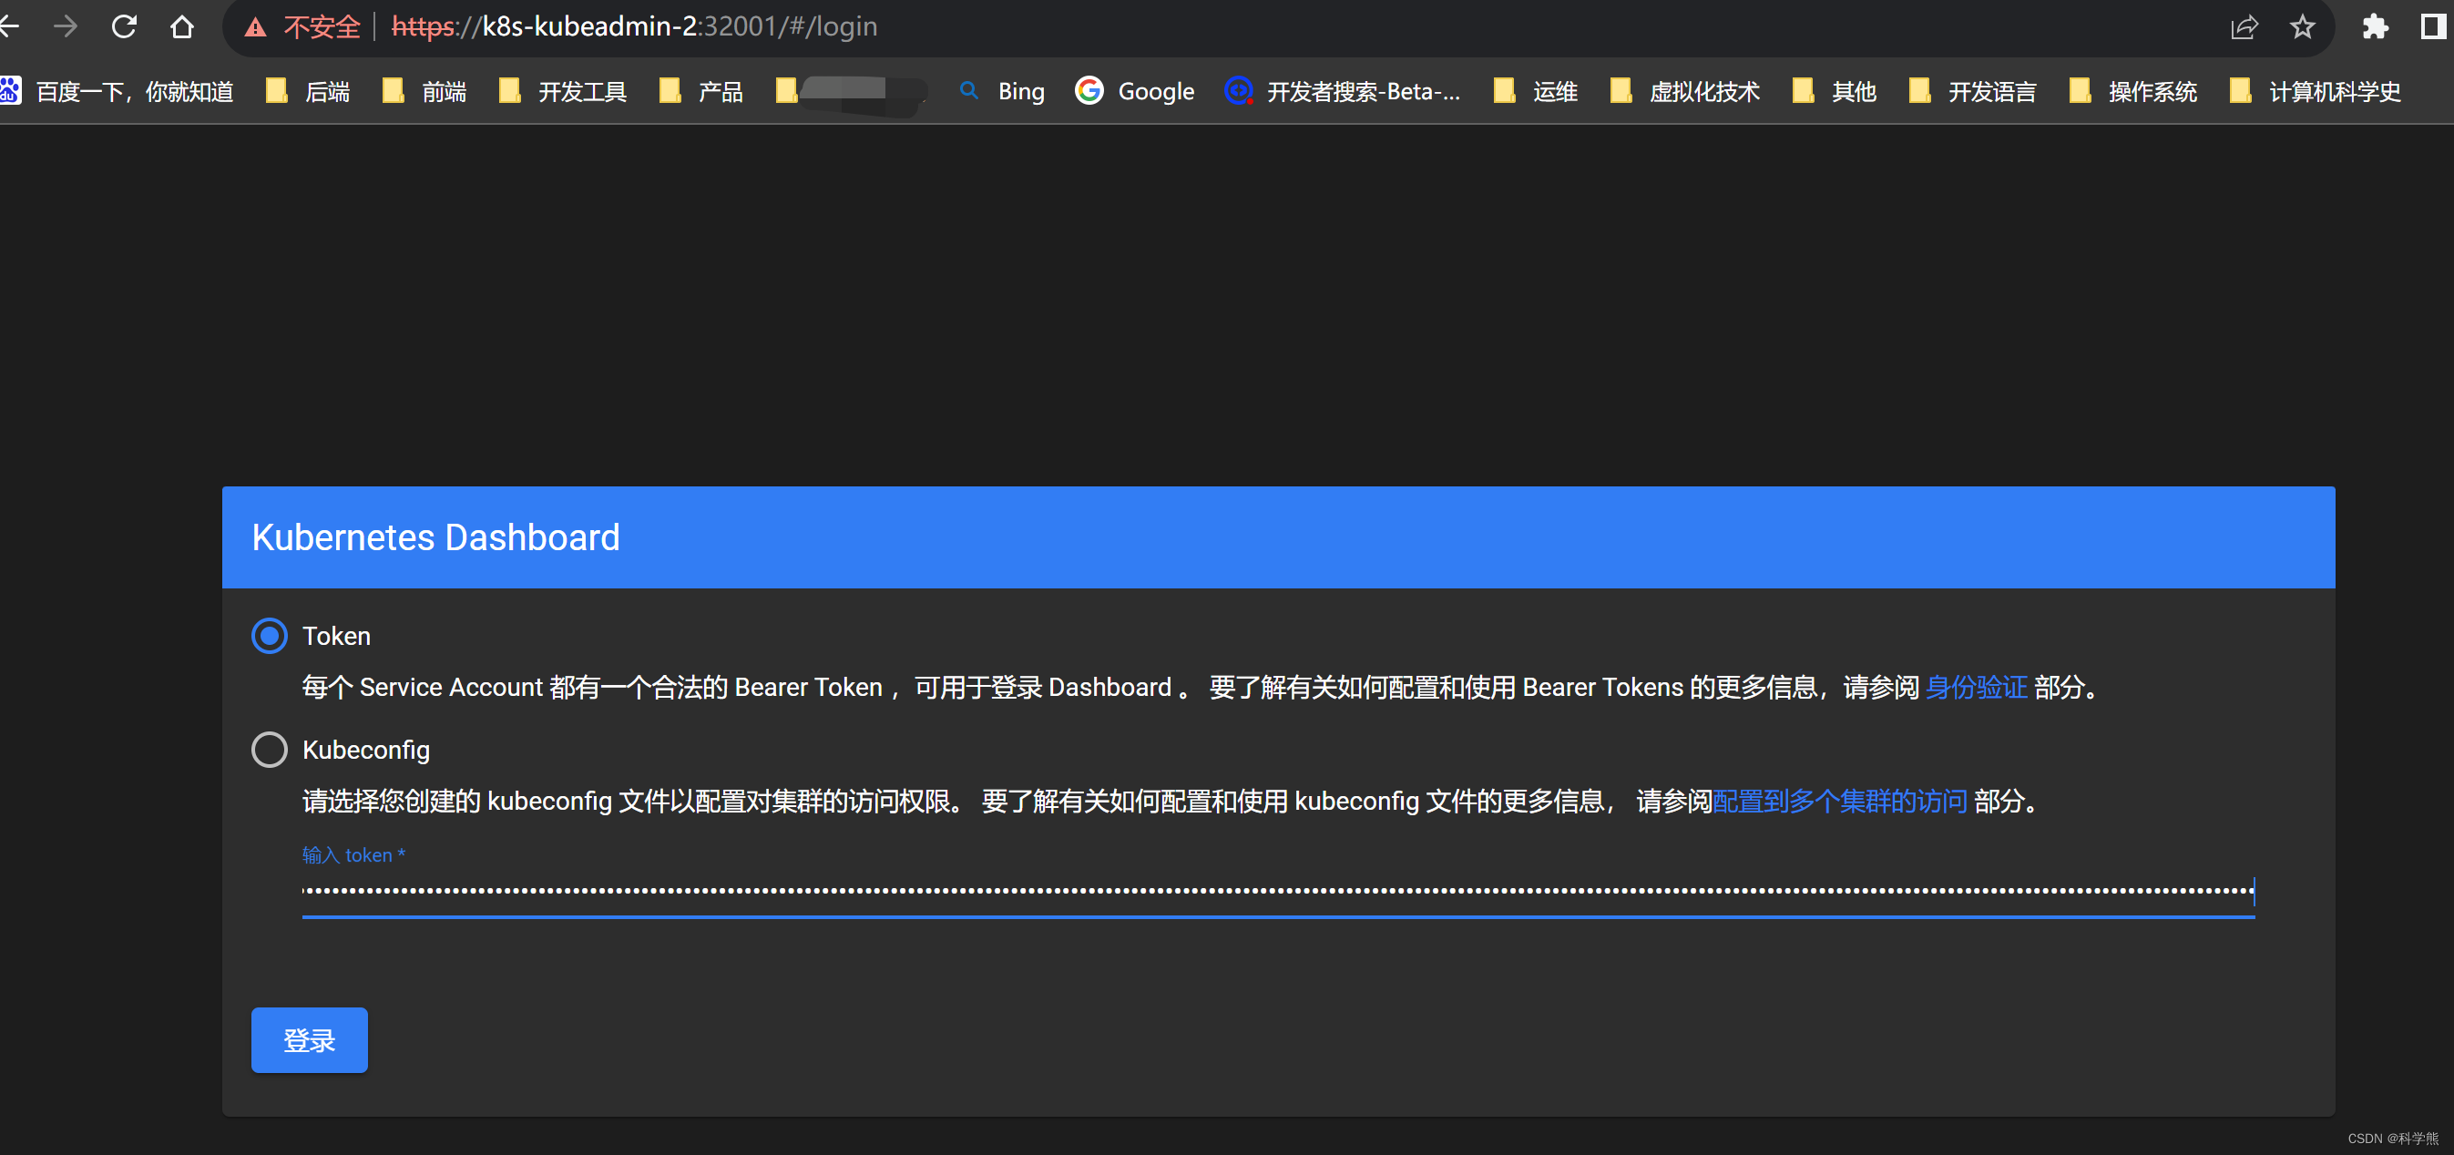
Task: Focus the 输入 token input field
Action: pos(1278,892)
